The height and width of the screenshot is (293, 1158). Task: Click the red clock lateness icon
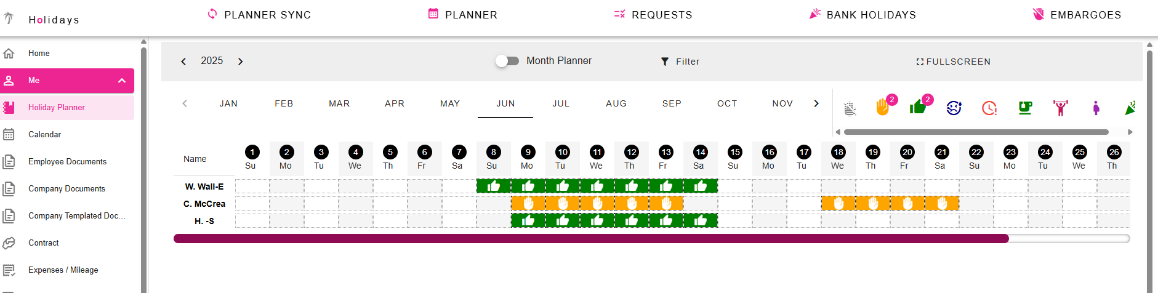click(x=989, y=108)
